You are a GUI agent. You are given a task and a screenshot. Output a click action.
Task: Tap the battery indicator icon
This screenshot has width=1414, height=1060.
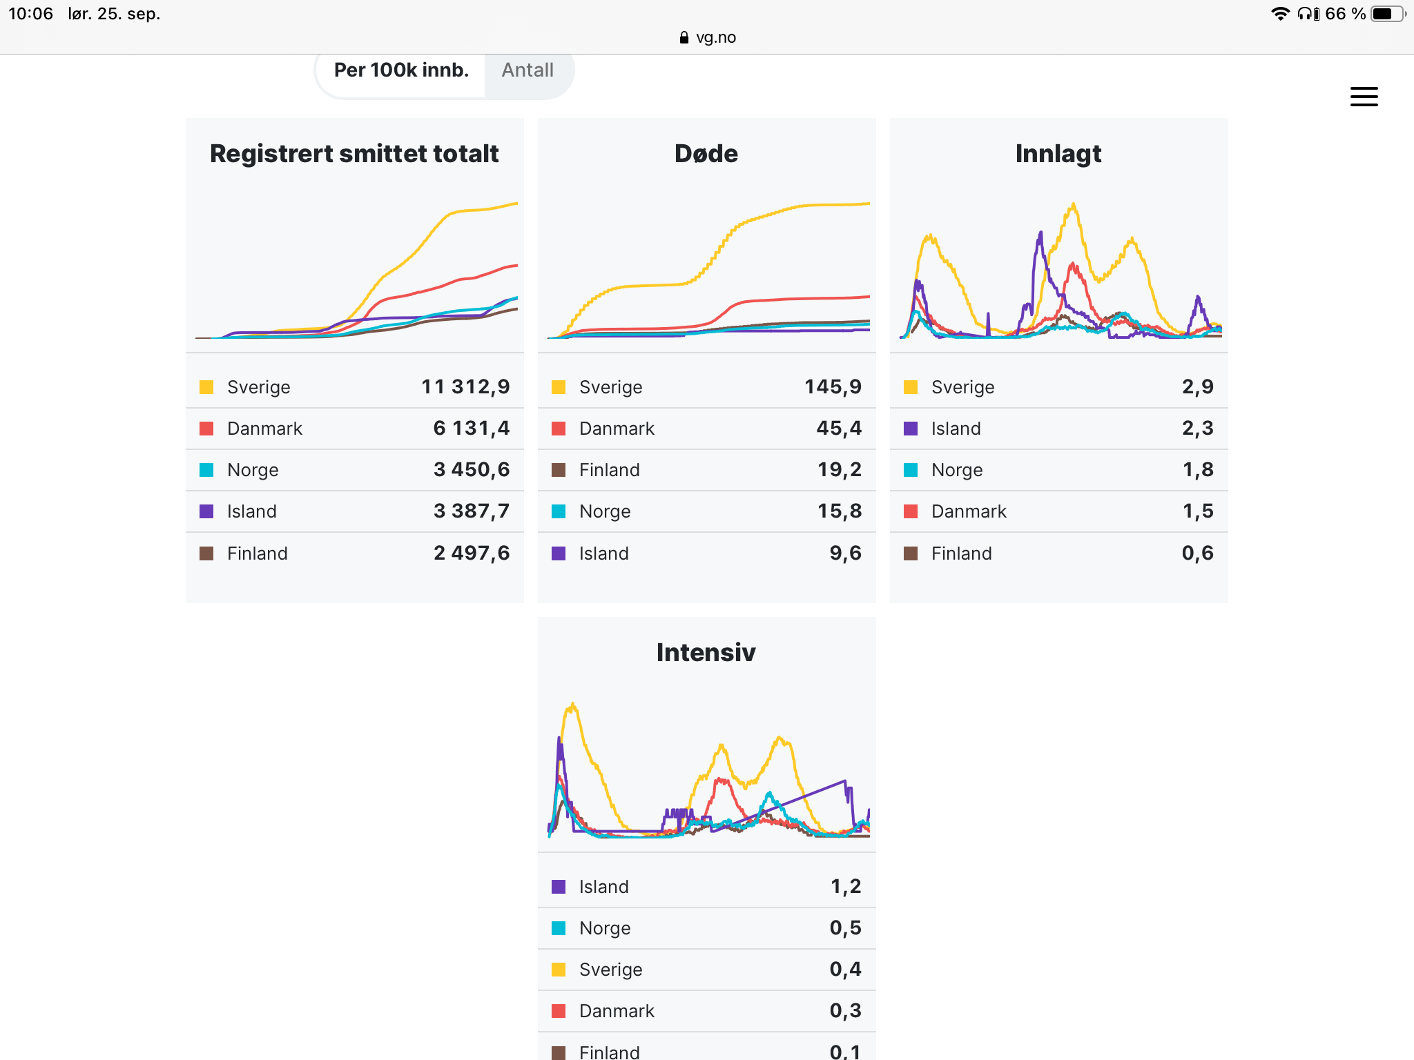pos(1388,14)
